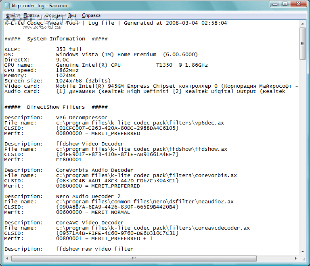This screenshot has width=310, height=266.
Task: Click the 'Genuine Intel(R) CPU' text
Action: [x=88, y=65]
